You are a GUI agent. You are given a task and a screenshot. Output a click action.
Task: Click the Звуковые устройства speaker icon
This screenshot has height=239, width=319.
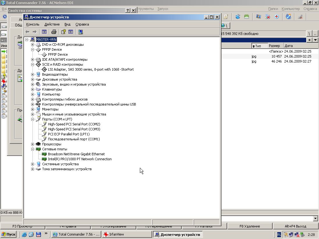click(x=38, y=84)
